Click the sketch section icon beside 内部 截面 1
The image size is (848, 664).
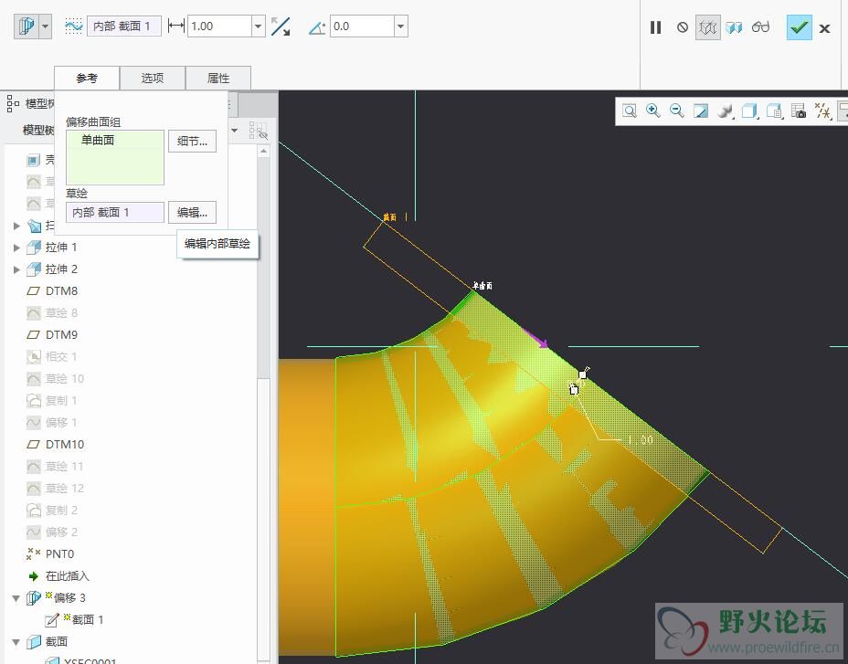coord(73,26)
